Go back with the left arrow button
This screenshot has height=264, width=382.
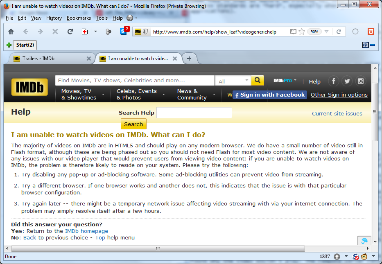26,32
